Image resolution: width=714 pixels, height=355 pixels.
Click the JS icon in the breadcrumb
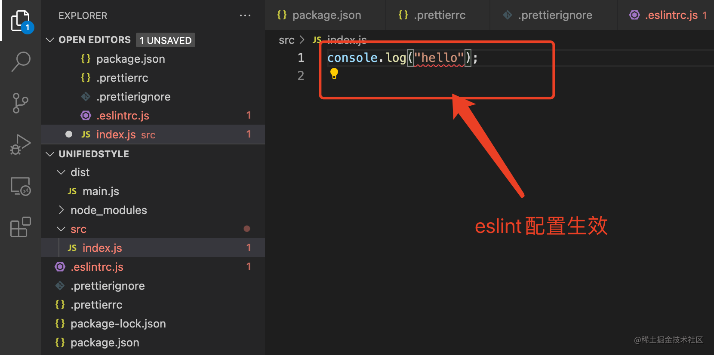pos(317,40)
